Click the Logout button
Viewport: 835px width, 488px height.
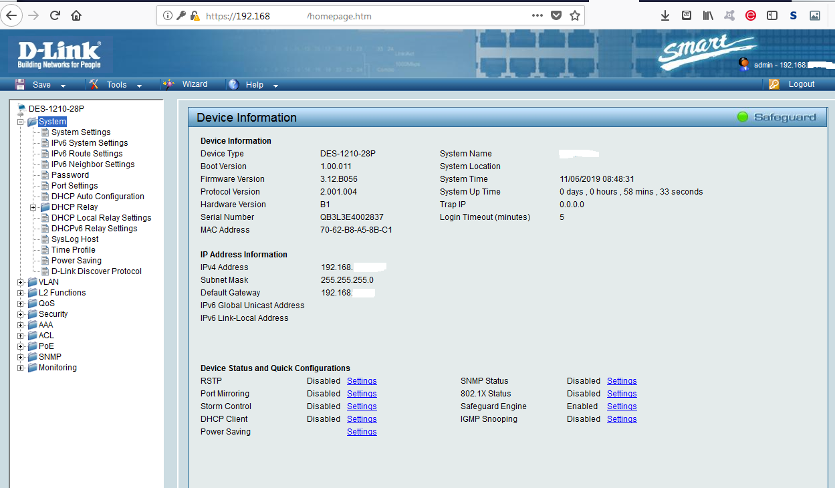801,84
